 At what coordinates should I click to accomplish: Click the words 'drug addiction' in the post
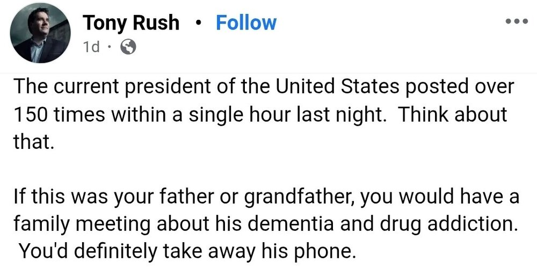(x=429, y=222)
